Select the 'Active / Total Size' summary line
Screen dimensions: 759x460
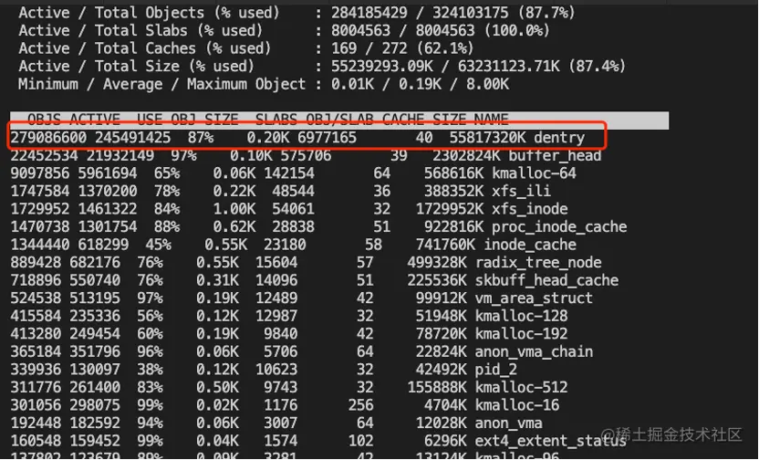322,66
